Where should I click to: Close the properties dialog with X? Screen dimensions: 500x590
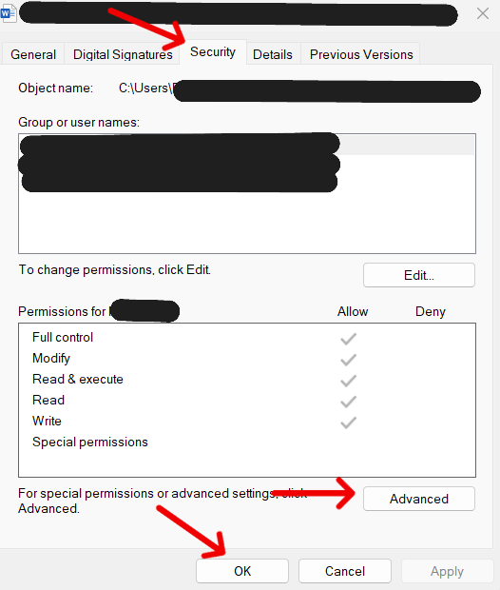click(x=482, y=13)
